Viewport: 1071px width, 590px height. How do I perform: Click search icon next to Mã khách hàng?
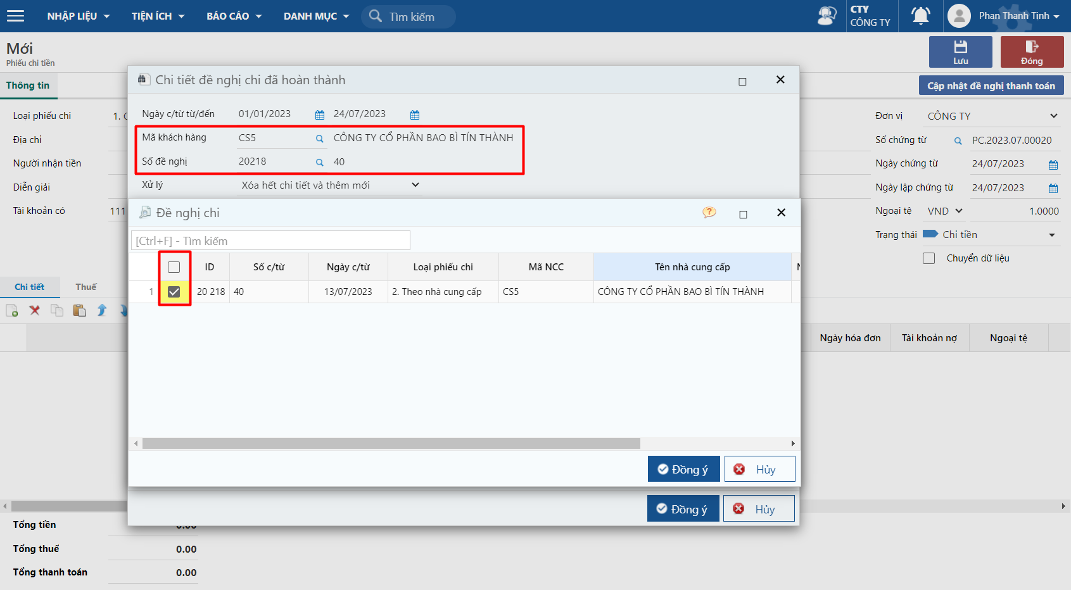tap(320, 138)
